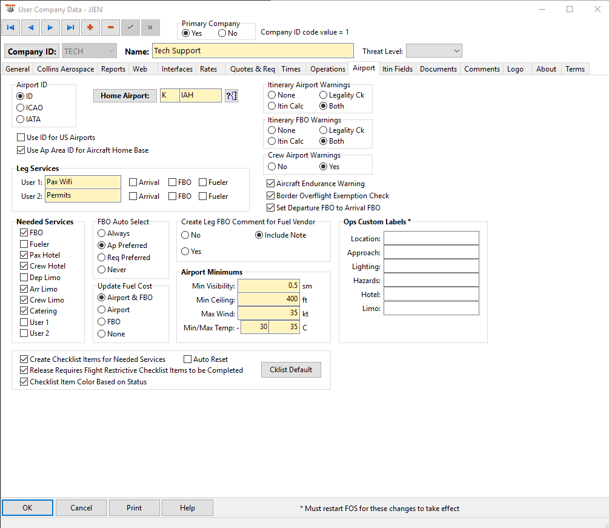The width and height of the screenshot is (609, 528).
Task: Click the Hazards custom label field
Action: (431, 280)
